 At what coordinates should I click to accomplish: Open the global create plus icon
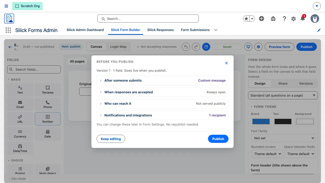(x=262, y=19)
